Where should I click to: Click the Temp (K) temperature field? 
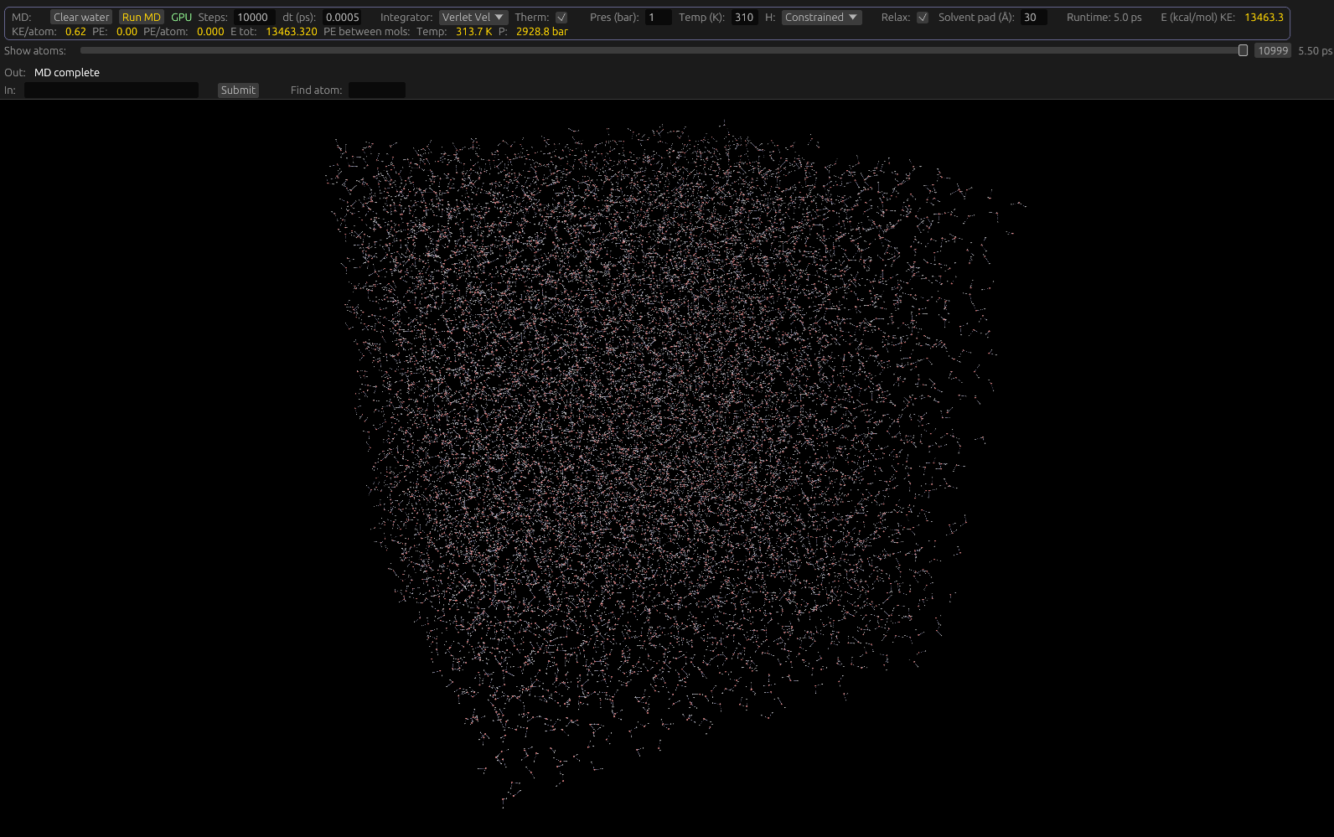point(744,18)
